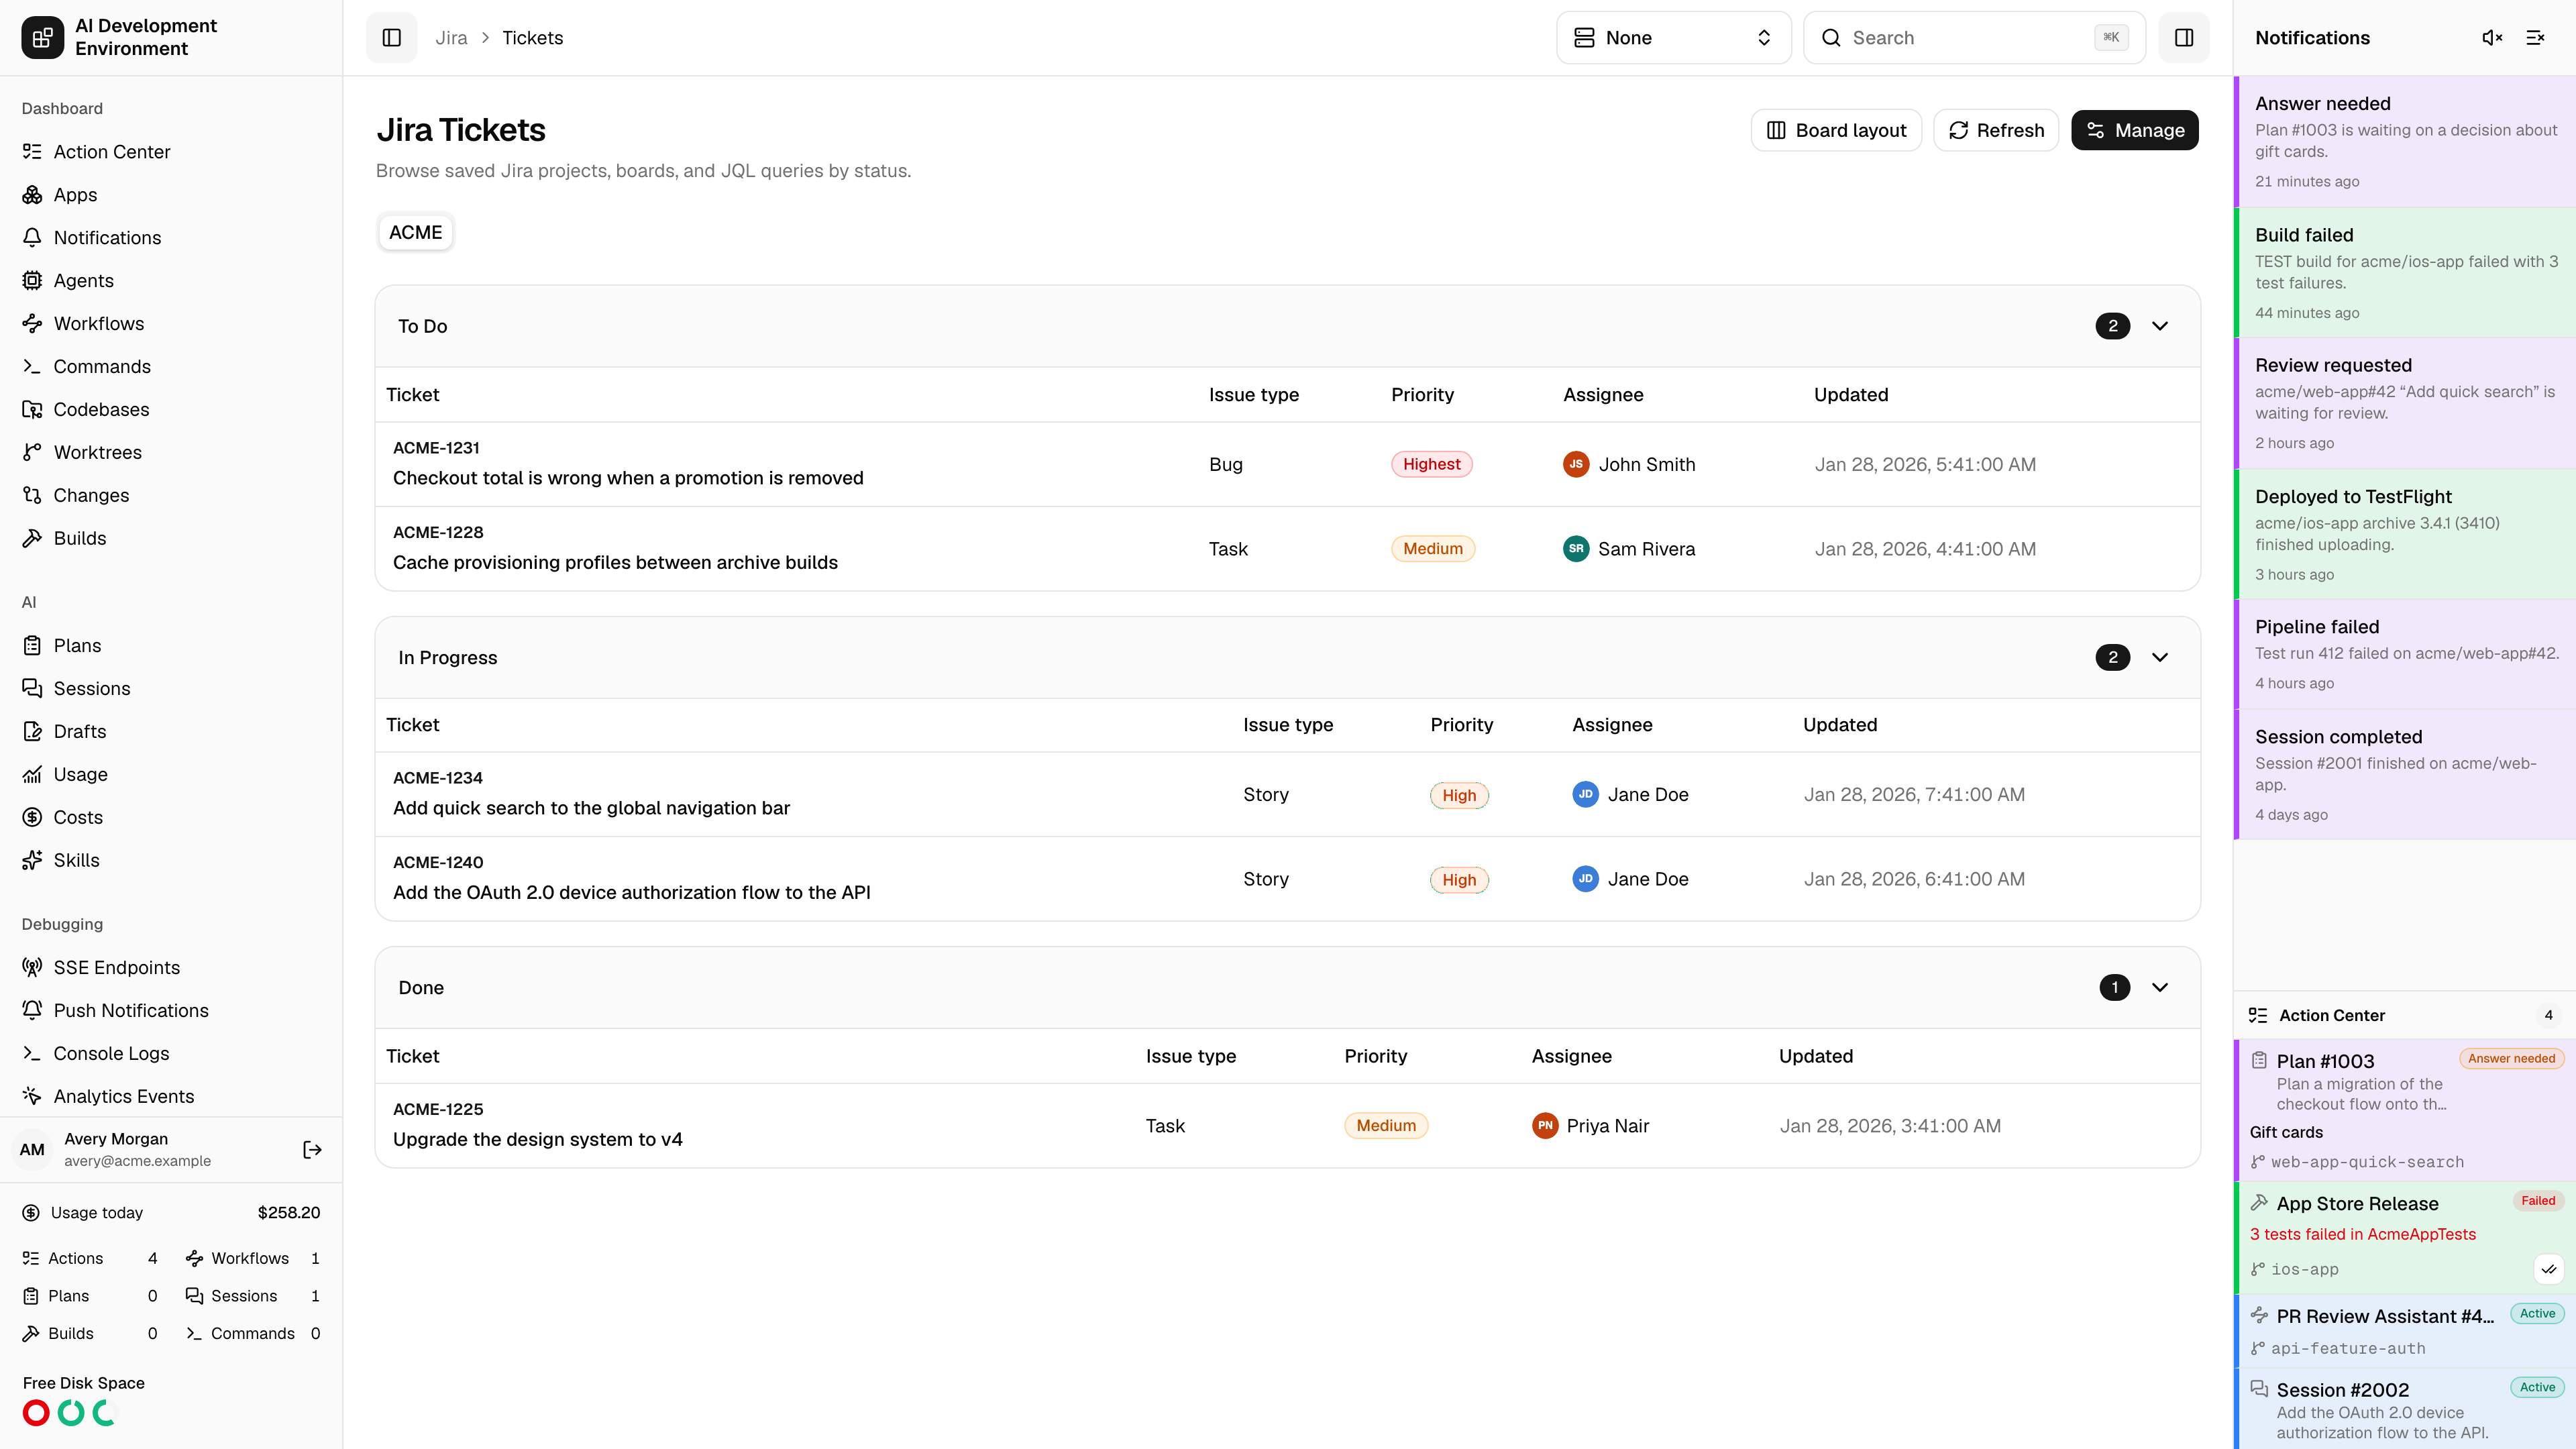
Task: Click Usage today cost summary
Action: (171, 1213)
